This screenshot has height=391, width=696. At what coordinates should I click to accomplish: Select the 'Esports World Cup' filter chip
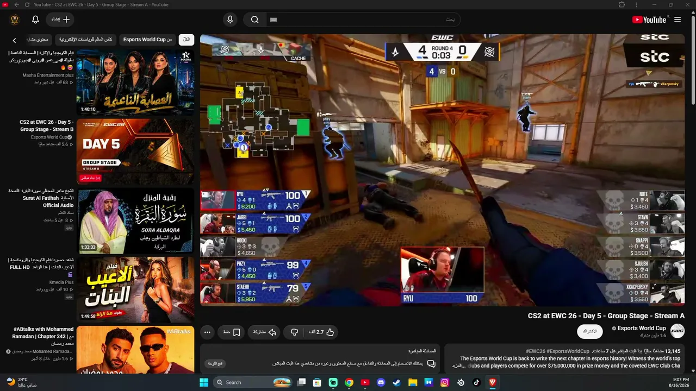point(147,40)
